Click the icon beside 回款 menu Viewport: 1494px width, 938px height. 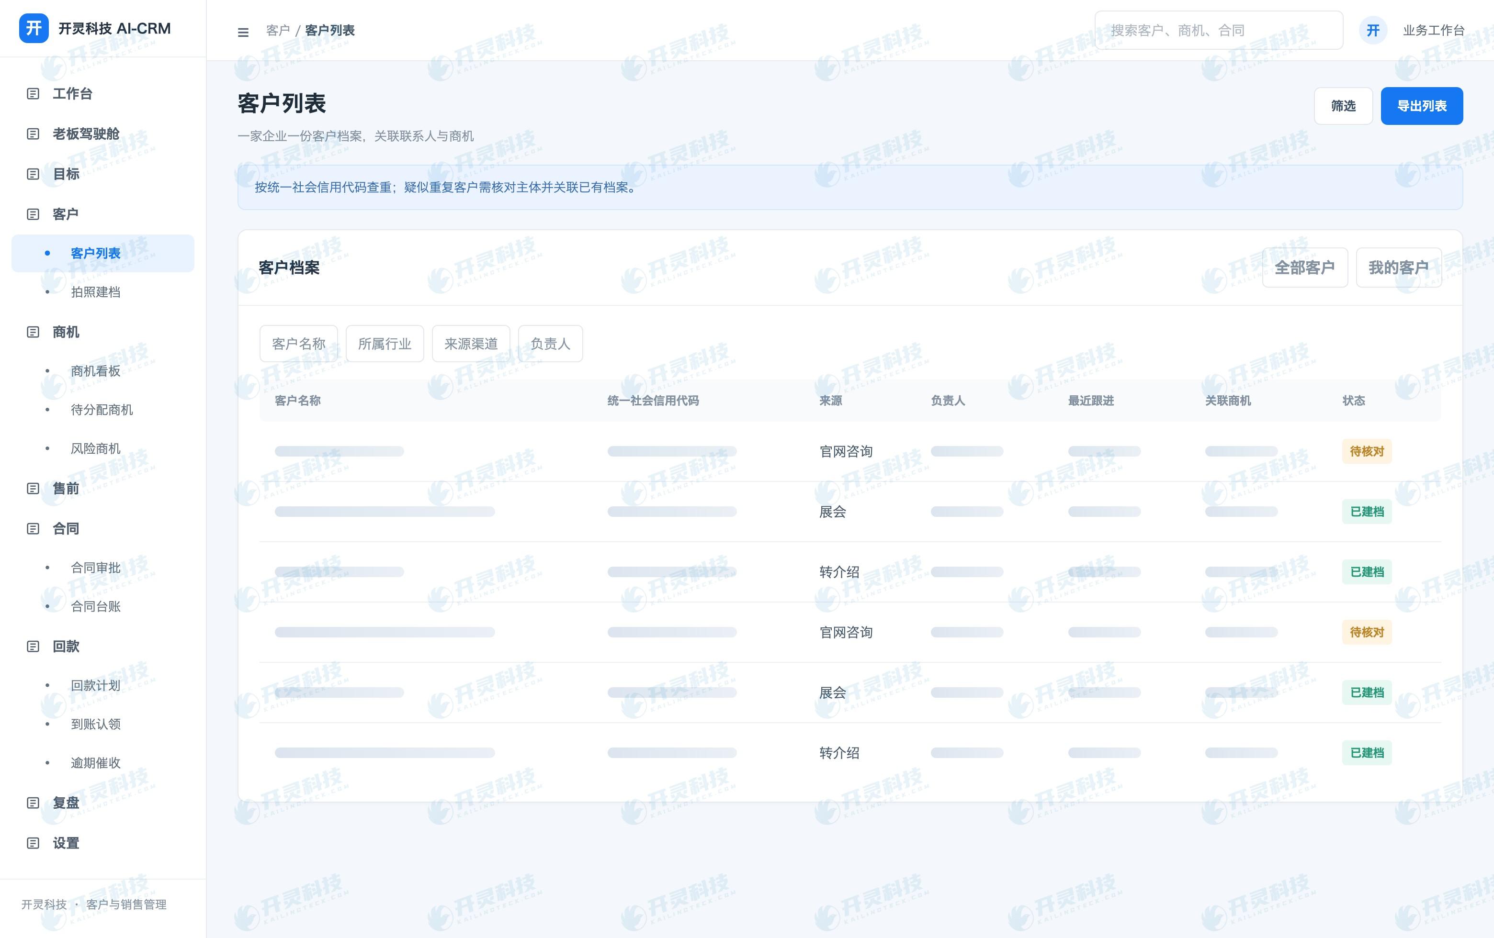[x=34, y=647]
